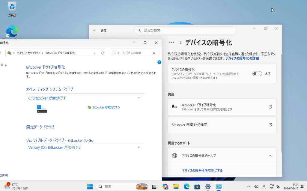Open the clock and date flyout

click(291, 187)
